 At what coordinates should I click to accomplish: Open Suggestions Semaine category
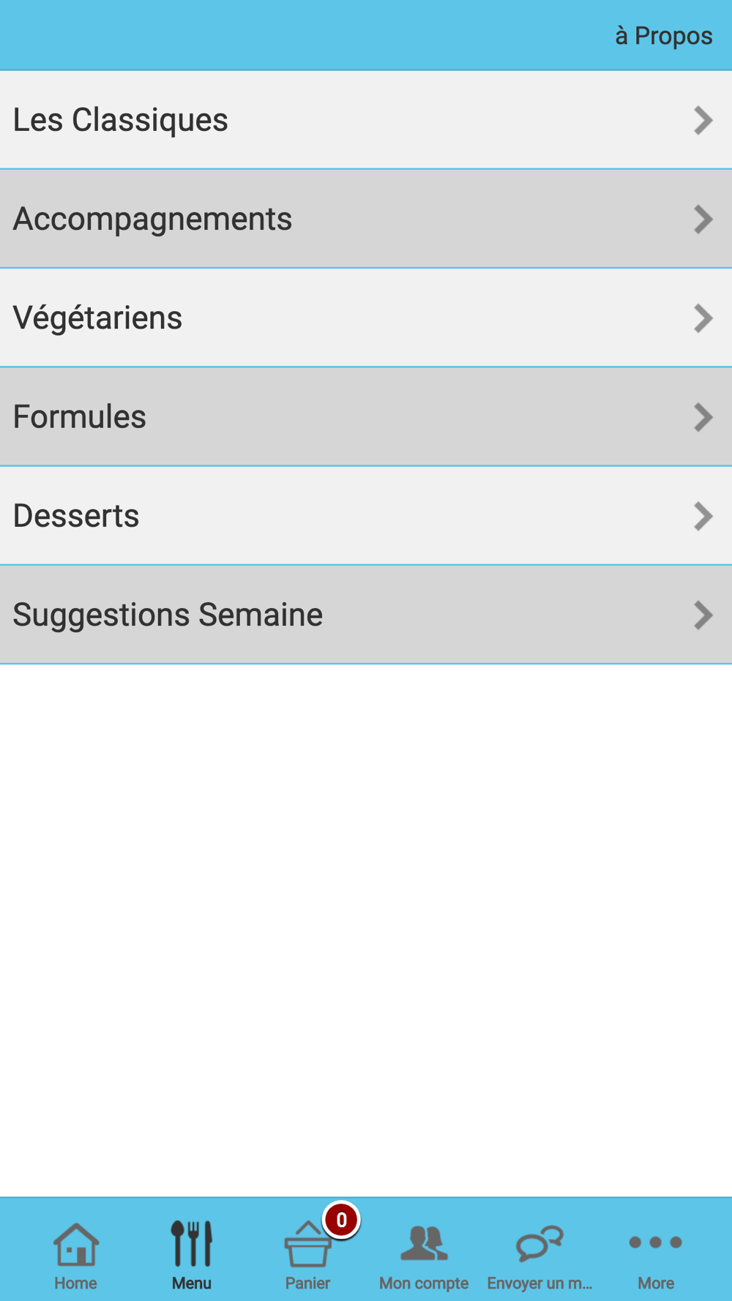click(x=366, y=615)
